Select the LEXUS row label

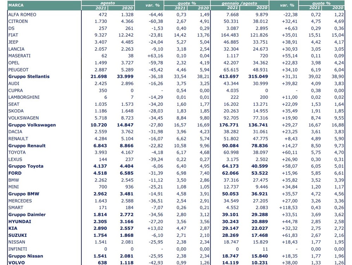click(15, 159)
